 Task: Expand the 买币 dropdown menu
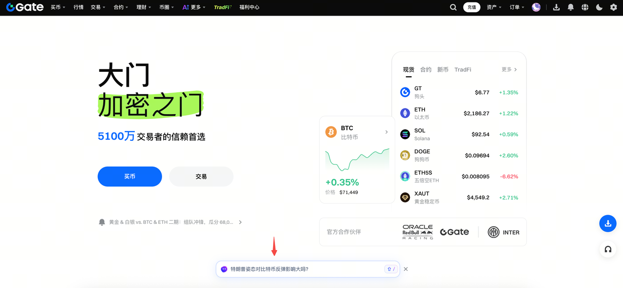(x=58, y=7)
